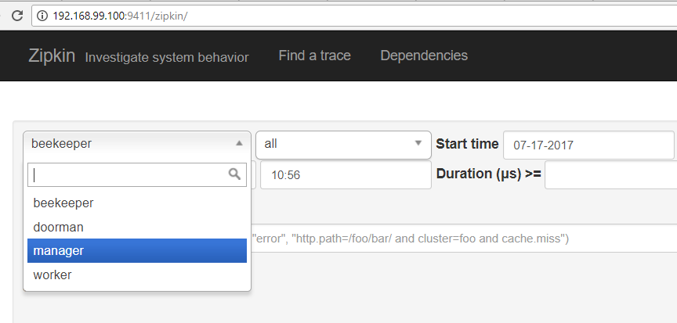Go to the Dependencies nav tab
Screen dimensions: 677x323
point(424,56)
